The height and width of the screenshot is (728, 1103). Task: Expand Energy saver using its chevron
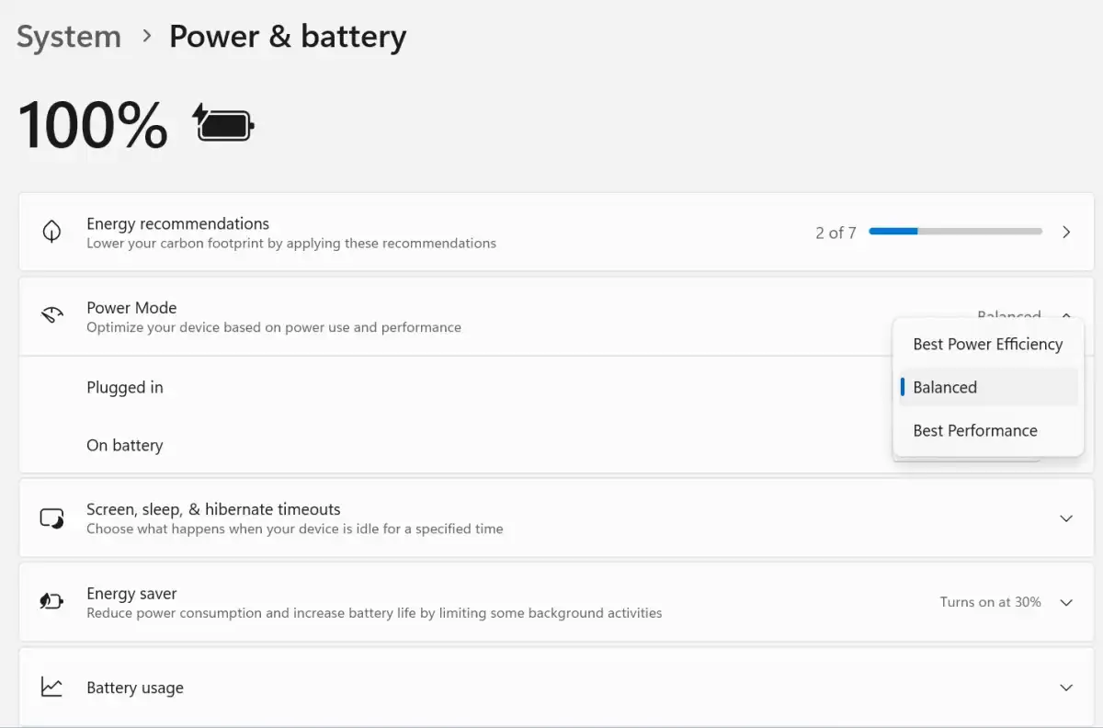click(x=1066, y=603)
